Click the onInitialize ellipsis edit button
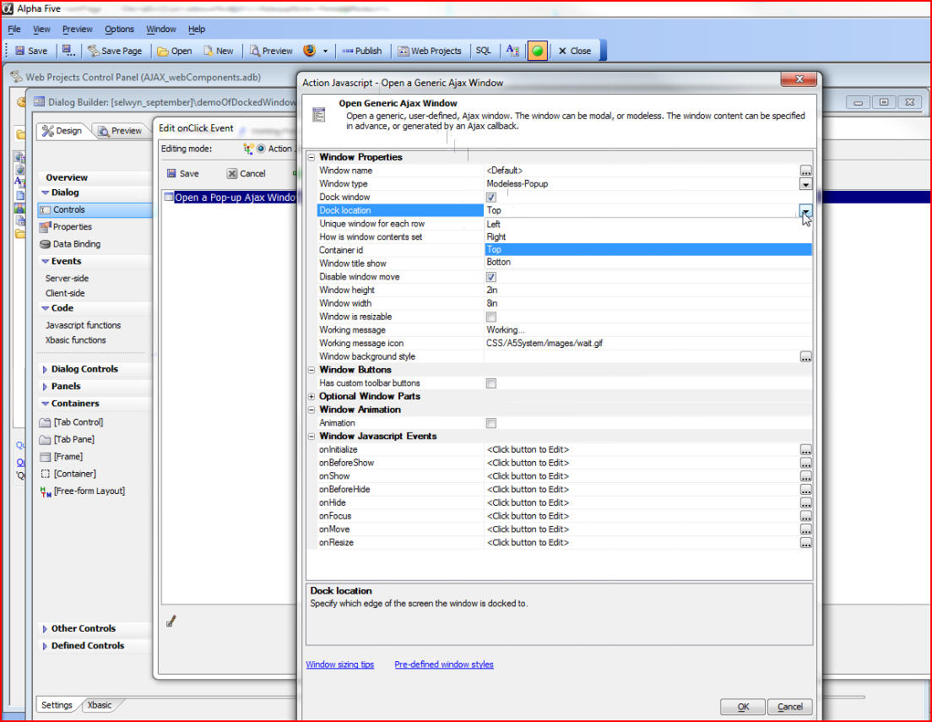 (805, 450)
